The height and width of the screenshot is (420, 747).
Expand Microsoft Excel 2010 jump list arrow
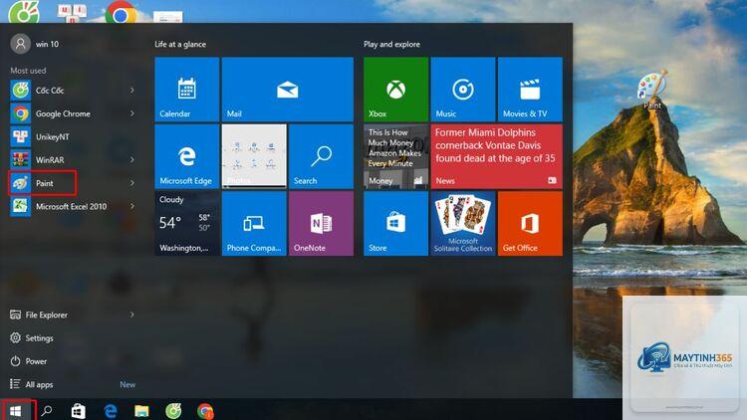click(x=131, y=206)
